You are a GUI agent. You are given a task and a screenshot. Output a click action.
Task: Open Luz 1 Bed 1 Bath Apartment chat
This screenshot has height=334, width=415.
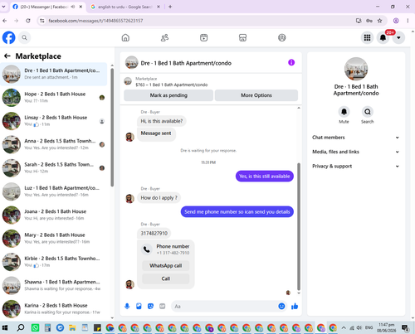click(x=54, y=191)
